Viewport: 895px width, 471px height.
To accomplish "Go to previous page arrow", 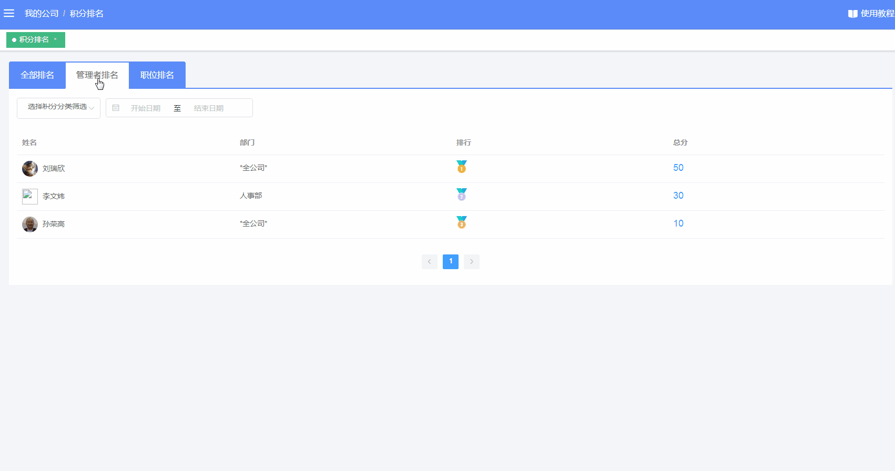I will tap(430, 262).
